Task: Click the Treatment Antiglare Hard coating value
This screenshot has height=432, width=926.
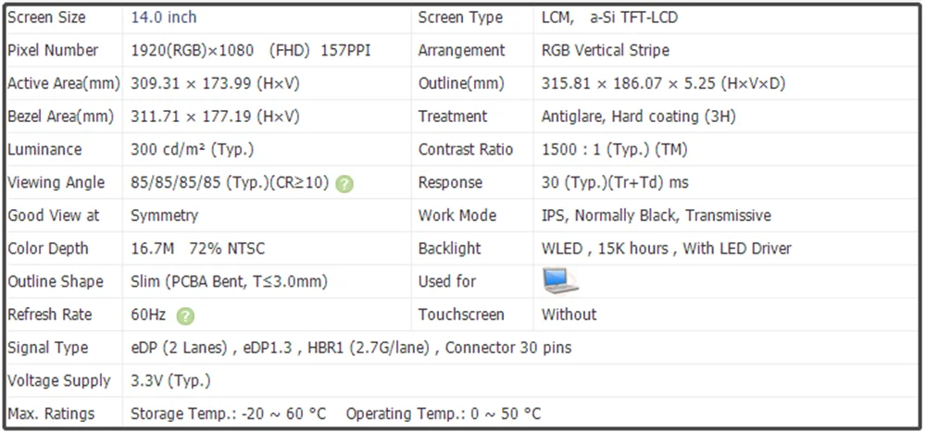Action: coord(638,117)
